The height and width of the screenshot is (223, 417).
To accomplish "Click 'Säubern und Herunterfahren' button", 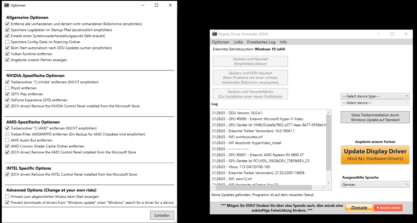I will tap(250, 94).
